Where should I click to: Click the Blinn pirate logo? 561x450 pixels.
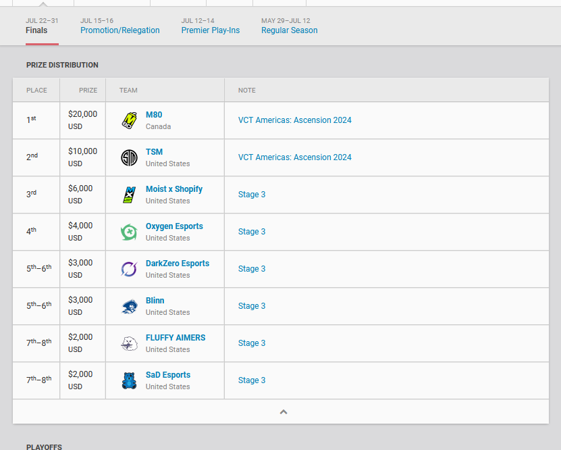tap(129, 307)
